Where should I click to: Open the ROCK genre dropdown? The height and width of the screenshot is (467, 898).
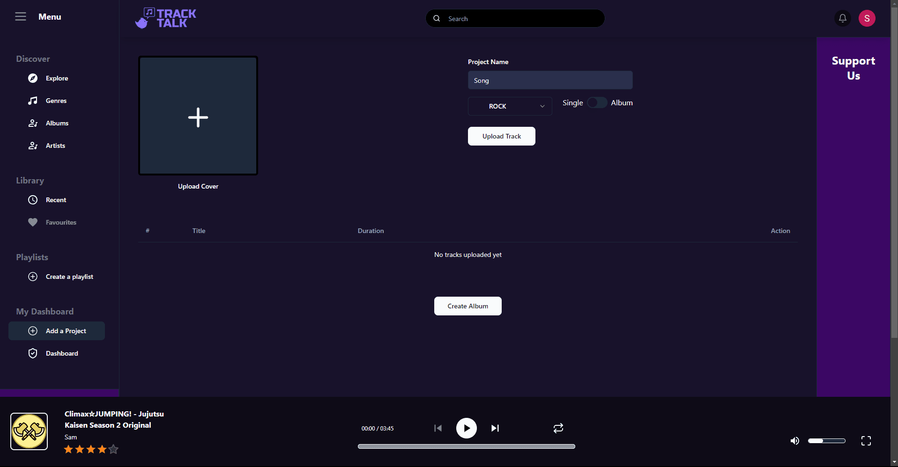[509, 106]
